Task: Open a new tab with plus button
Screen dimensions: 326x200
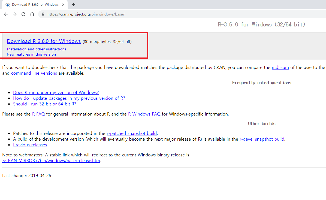Action: (73, 5)
